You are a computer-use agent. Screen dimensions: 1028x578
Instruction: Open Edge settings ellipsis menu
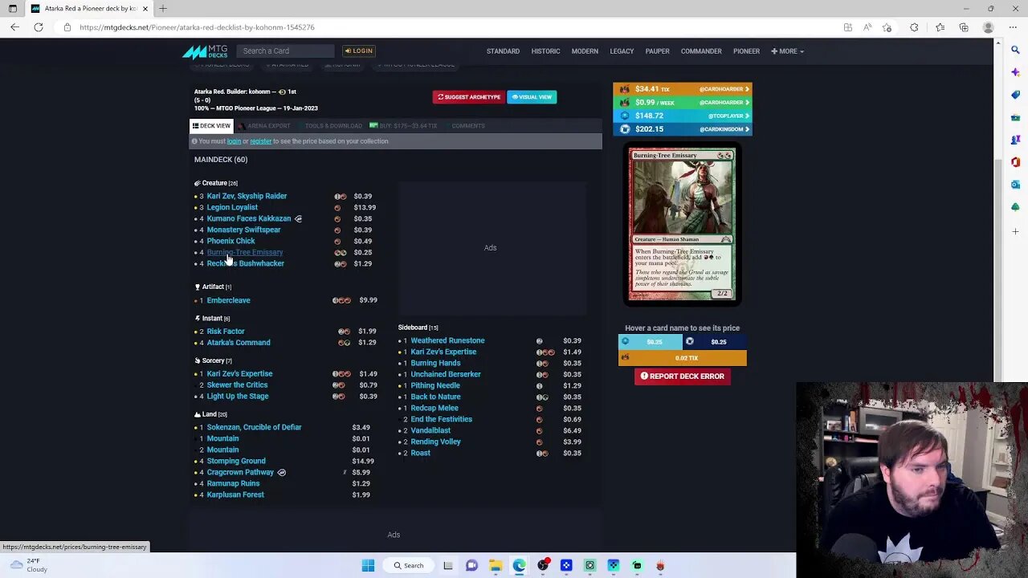1014,27
